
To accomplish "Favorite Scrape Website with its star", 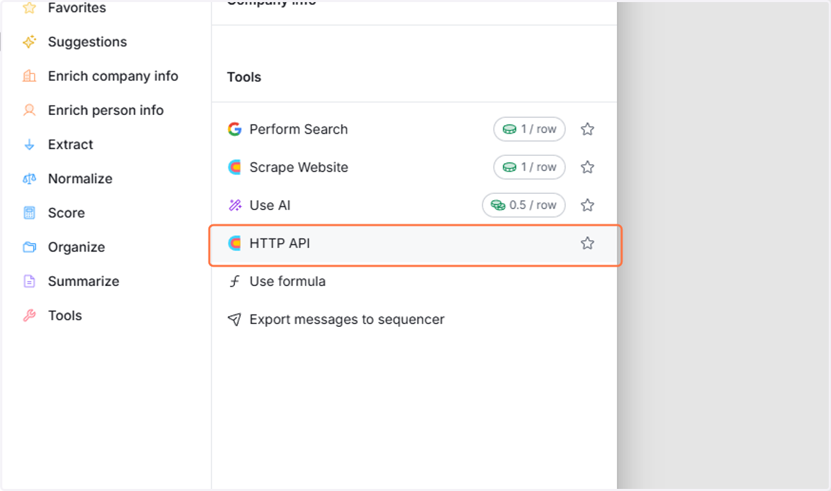I will [x=587, y=168].
